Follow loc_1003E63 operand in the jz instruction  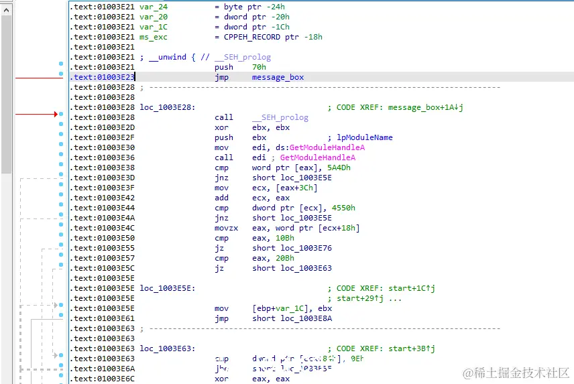(306, 268)
